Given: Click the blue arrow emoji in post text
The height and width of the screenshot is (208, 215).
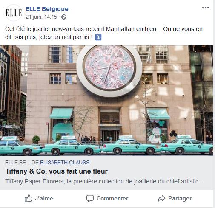Looking at the screenshot, I should pos(98,37).
